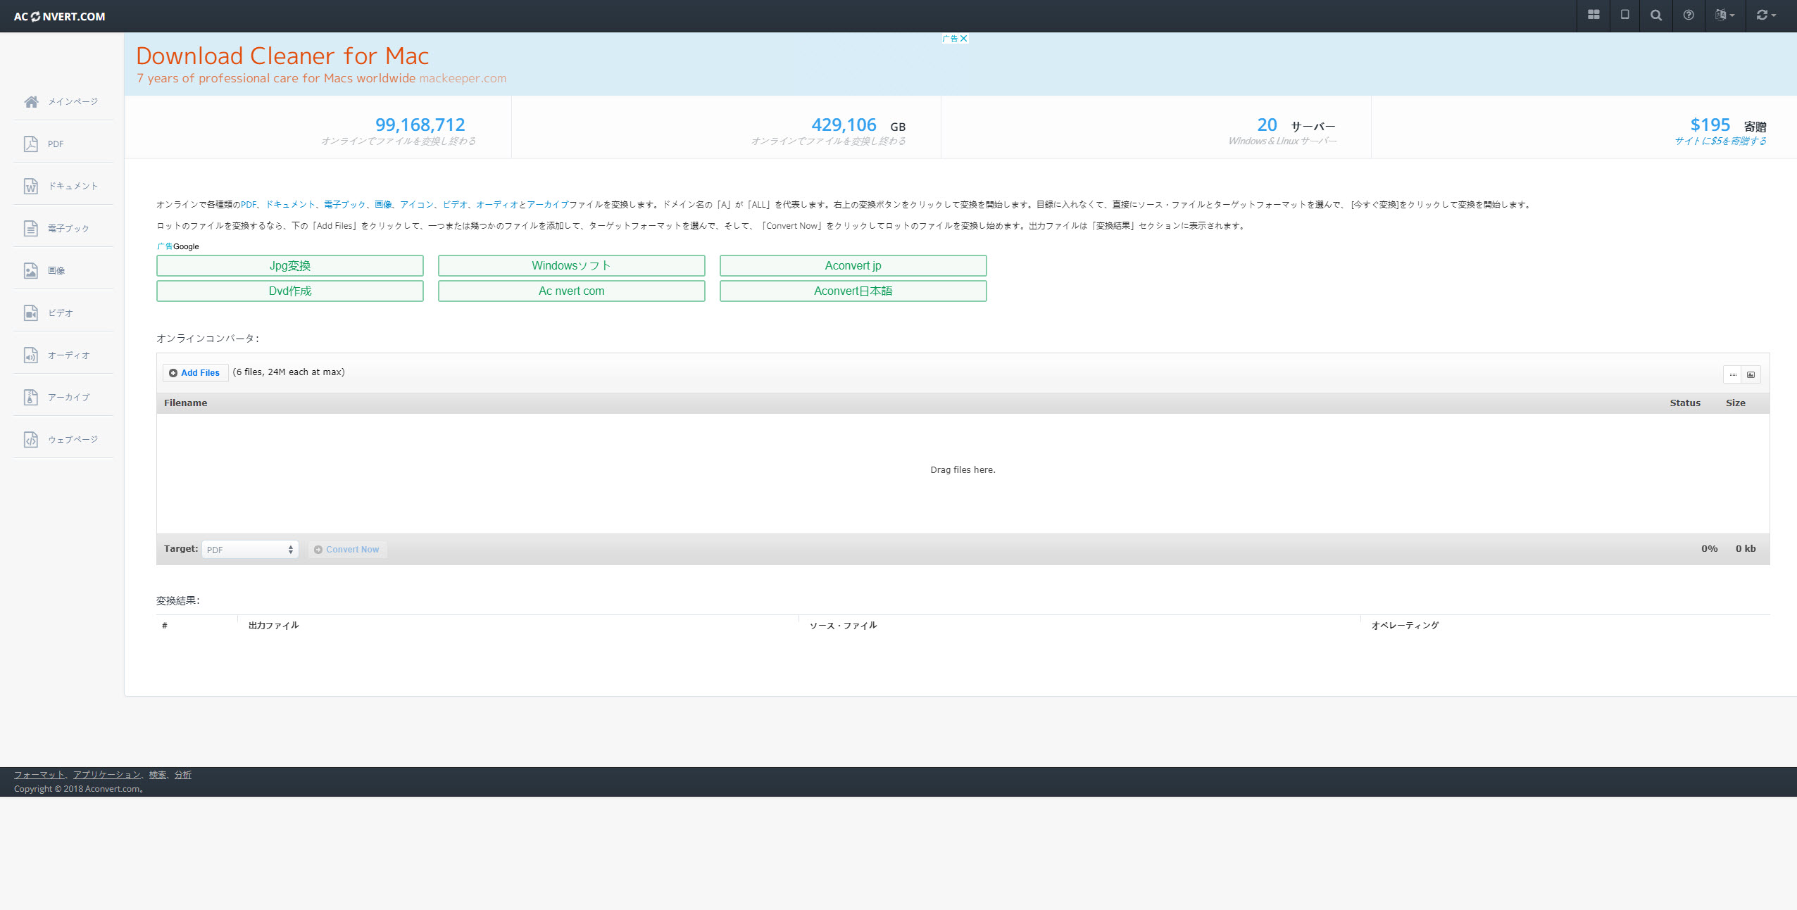The image size is (1797, 910).
Task: Click the 0% progress indicator
Action: [1710, 549]
